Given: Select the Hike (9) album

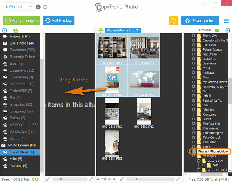Looking at the screenshot, I should [x=20, y=159].
